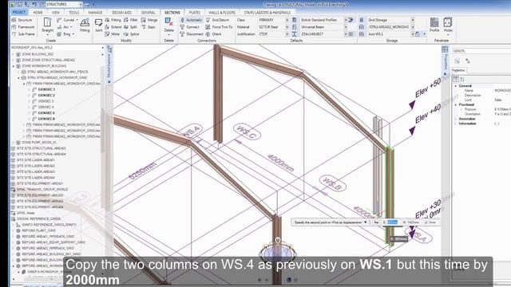Collapse ZONE WORKSHOP_BUILDING tree node
511x287 pixels.
click(x=14, y=66)
